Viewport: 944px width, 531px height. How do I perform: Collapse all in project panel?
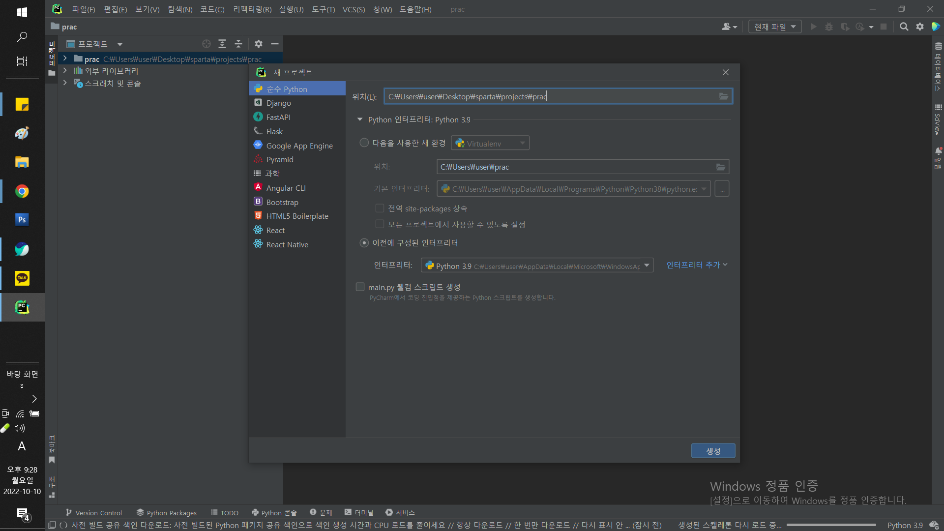click(x=238, y=44)
